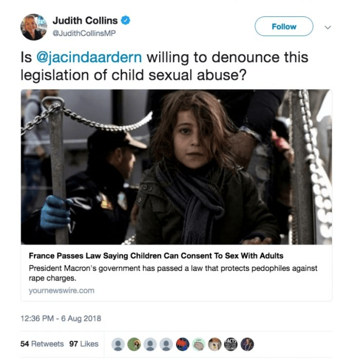Open the liker avatar showing a pig
The width and height of the screenshot is (352, 359).
pyautogui.click(x=199, y=344)
